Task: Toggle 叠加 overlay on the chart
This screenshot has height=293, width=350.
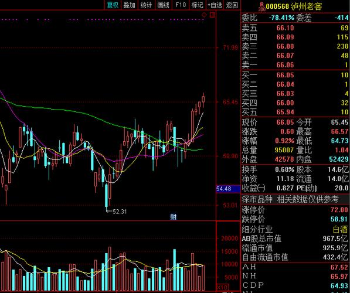Action: (130, 5)
